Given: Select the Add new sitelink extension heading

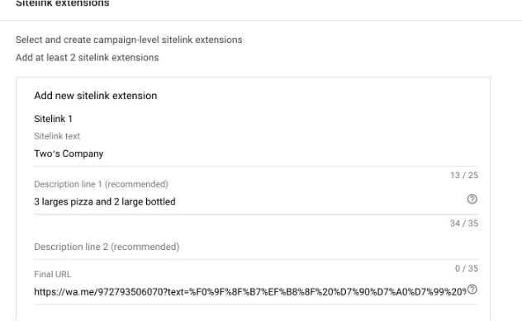Looking at the screenshot, I should click(96, 96).
